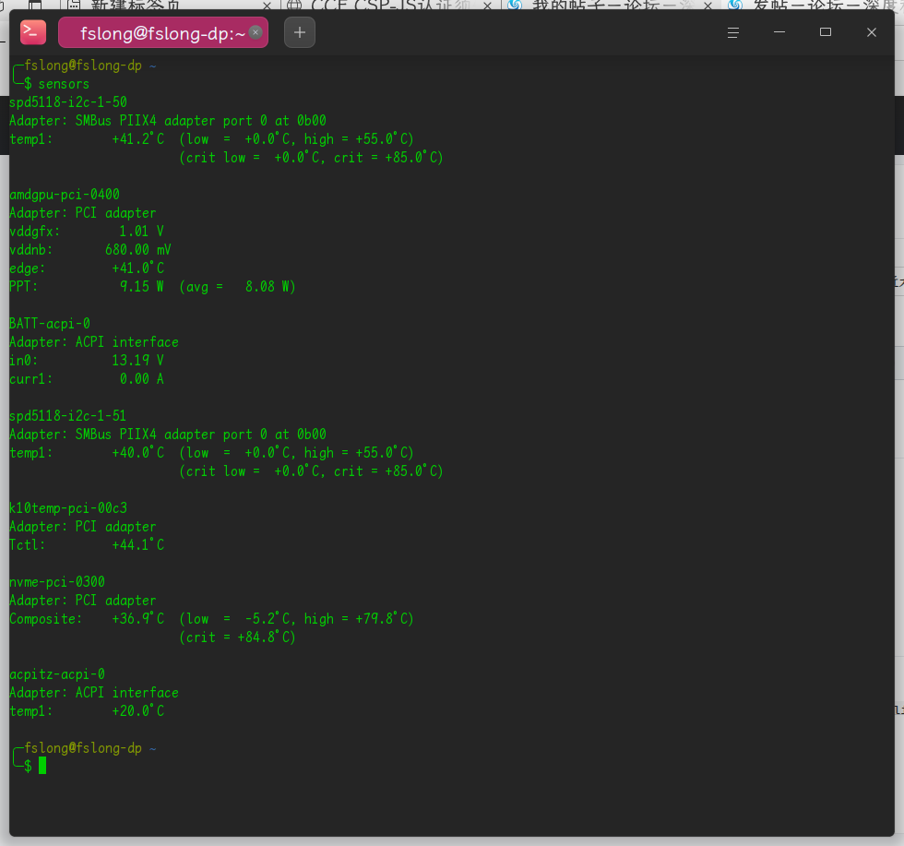
Task: Click the 'k10temp-pci-00c3' device line
Action: (x=68, y=508)
